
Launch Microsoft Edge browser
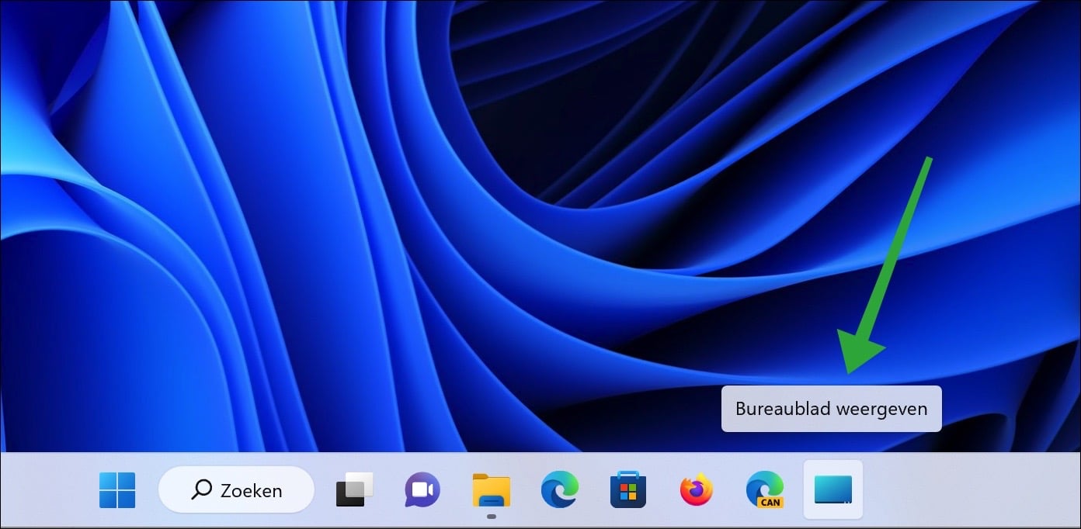(x=559, y=490)
